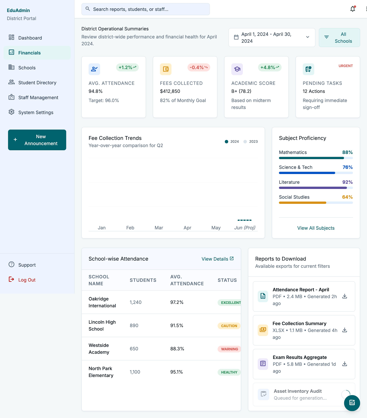Select Financials in the sidebar
Image resolution: width=367 pixels, height=418 pixels.
pos(37,53)
